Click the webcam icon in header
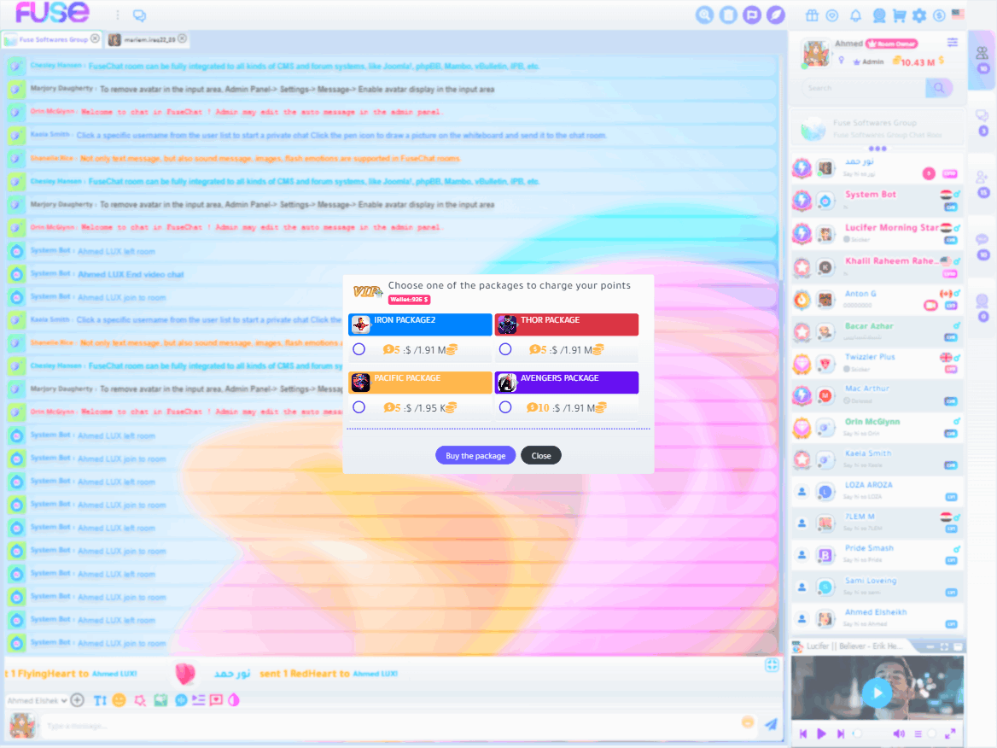The height and width of the screenshot is (748, 997). [879, 15]
